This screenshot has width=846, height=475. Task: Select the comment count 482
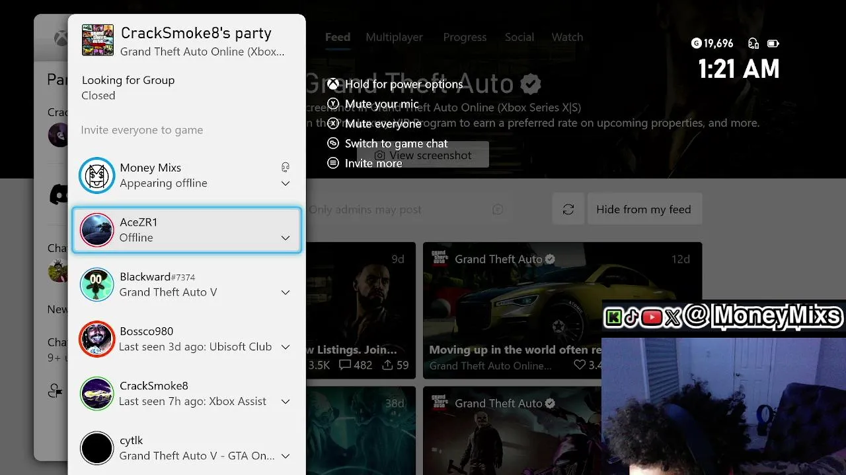coord(356,365)
